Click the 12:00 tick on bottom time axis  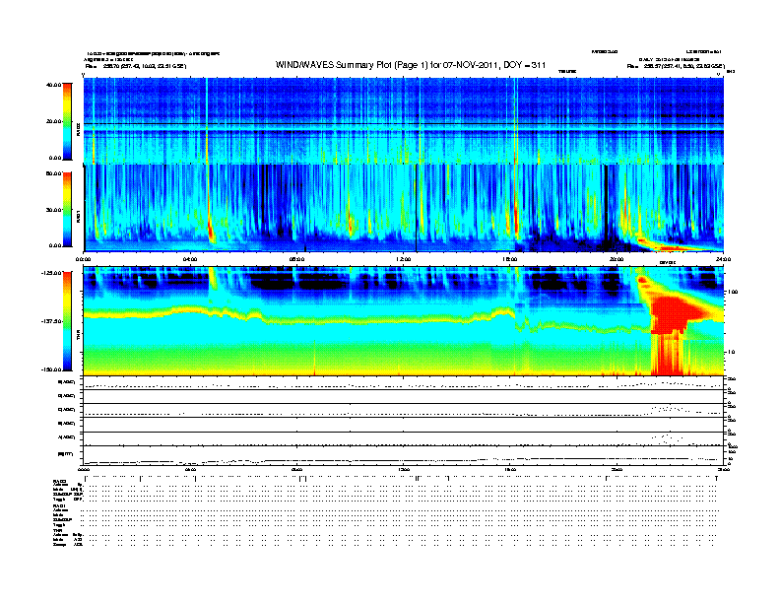pyautogui.click(x=403, y=469)
